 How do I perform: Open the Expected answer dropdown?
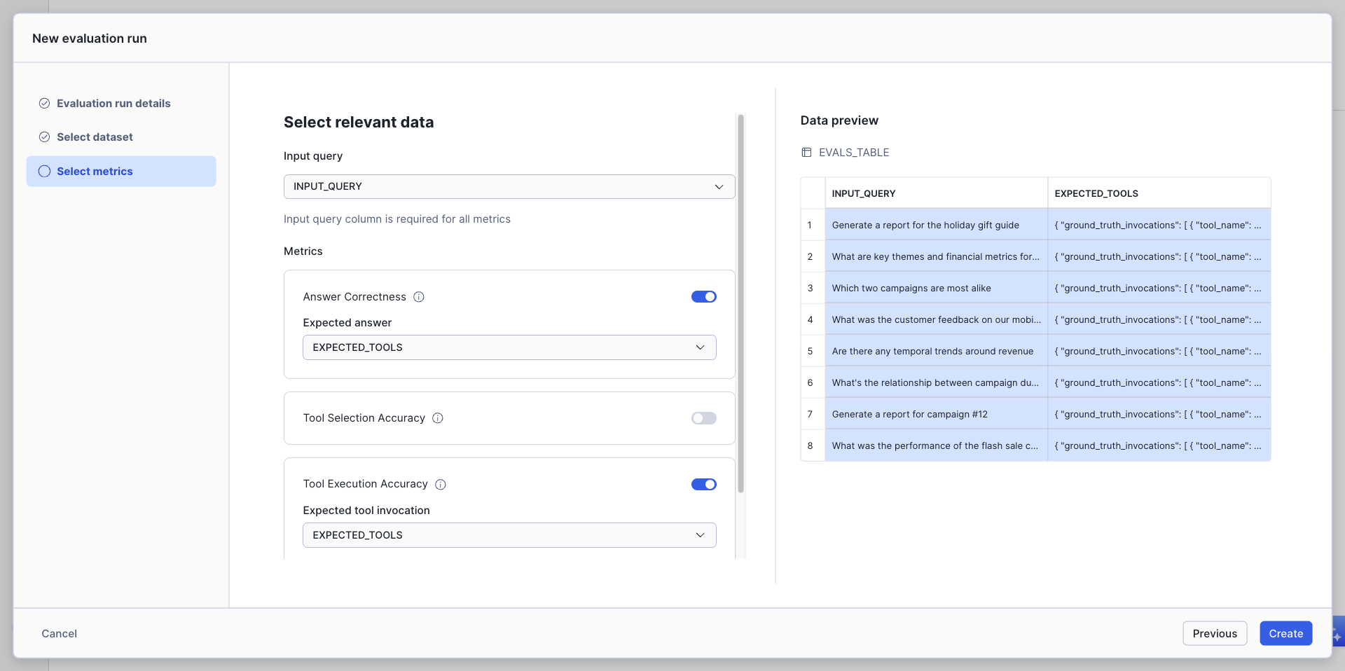pyautogui.click(x=509, y=347)
